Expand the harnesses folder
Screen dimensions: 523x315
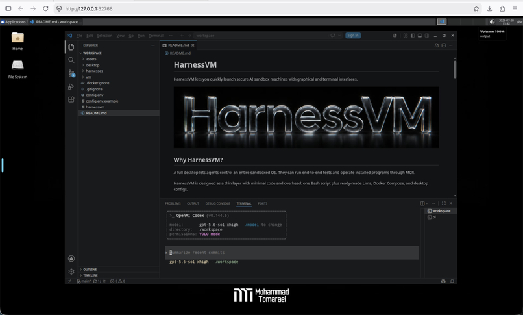click(118, 71)
